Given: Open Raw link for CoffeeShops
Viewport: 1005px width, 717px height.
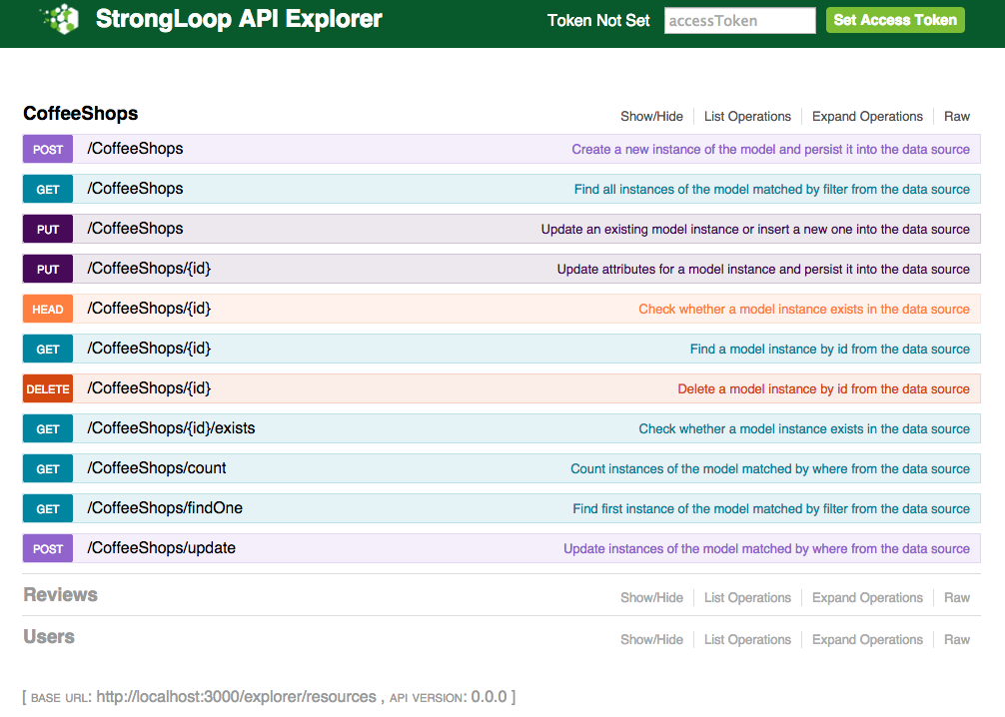Looking at the screenshot, I should coord(956,117).
